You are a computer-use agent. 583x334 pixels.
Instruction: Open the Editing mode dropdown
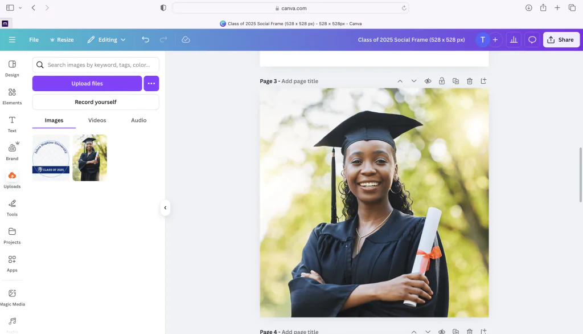106,39
